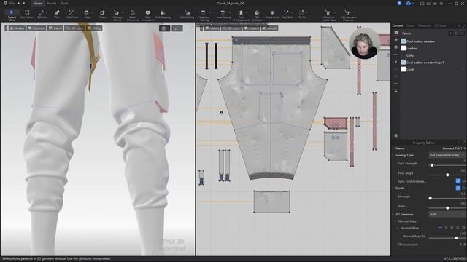
Task: Collapse the Normal Map group
Action: pos(395,221)
